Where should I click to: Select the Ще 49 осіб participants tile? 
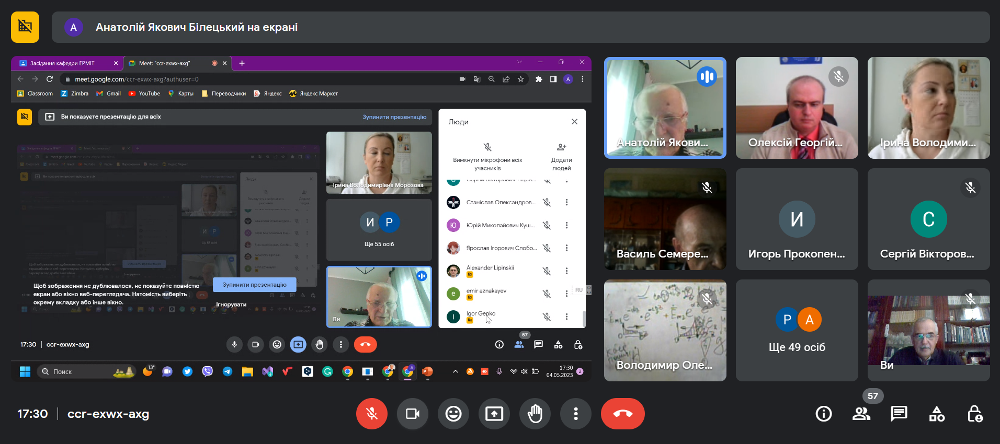coord(797,330)
